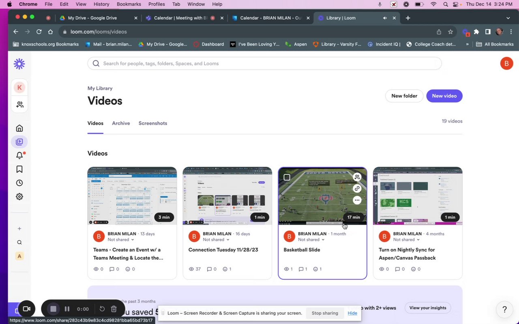Screen dimensions: 519x324
Task: Open bookmarks (Watch later) sidebar icon
Action: click(19, 169)
